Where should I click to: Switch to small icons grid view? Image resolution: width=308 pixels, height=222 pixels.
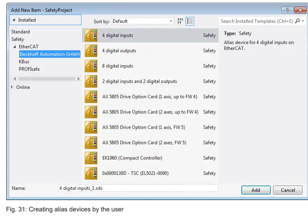coord(180,21)
